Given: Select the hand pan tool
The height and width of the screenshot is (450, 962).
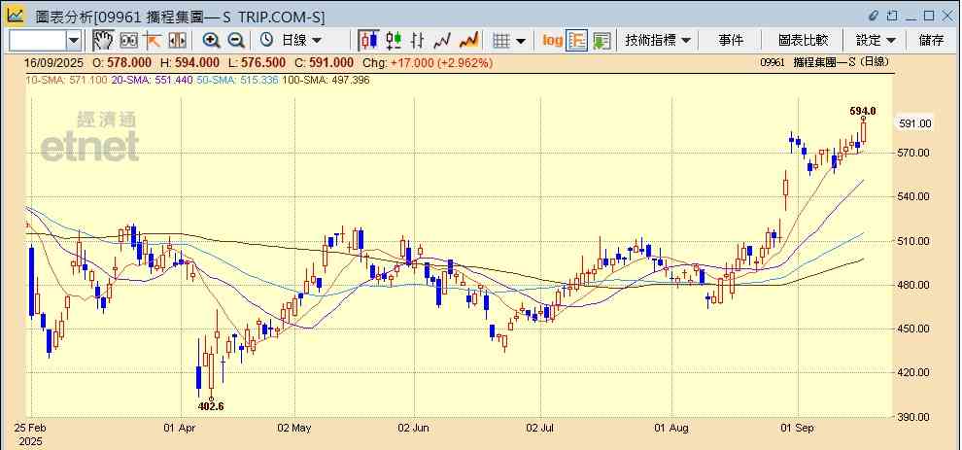Looking at the screenshot, I should [103, 41].
